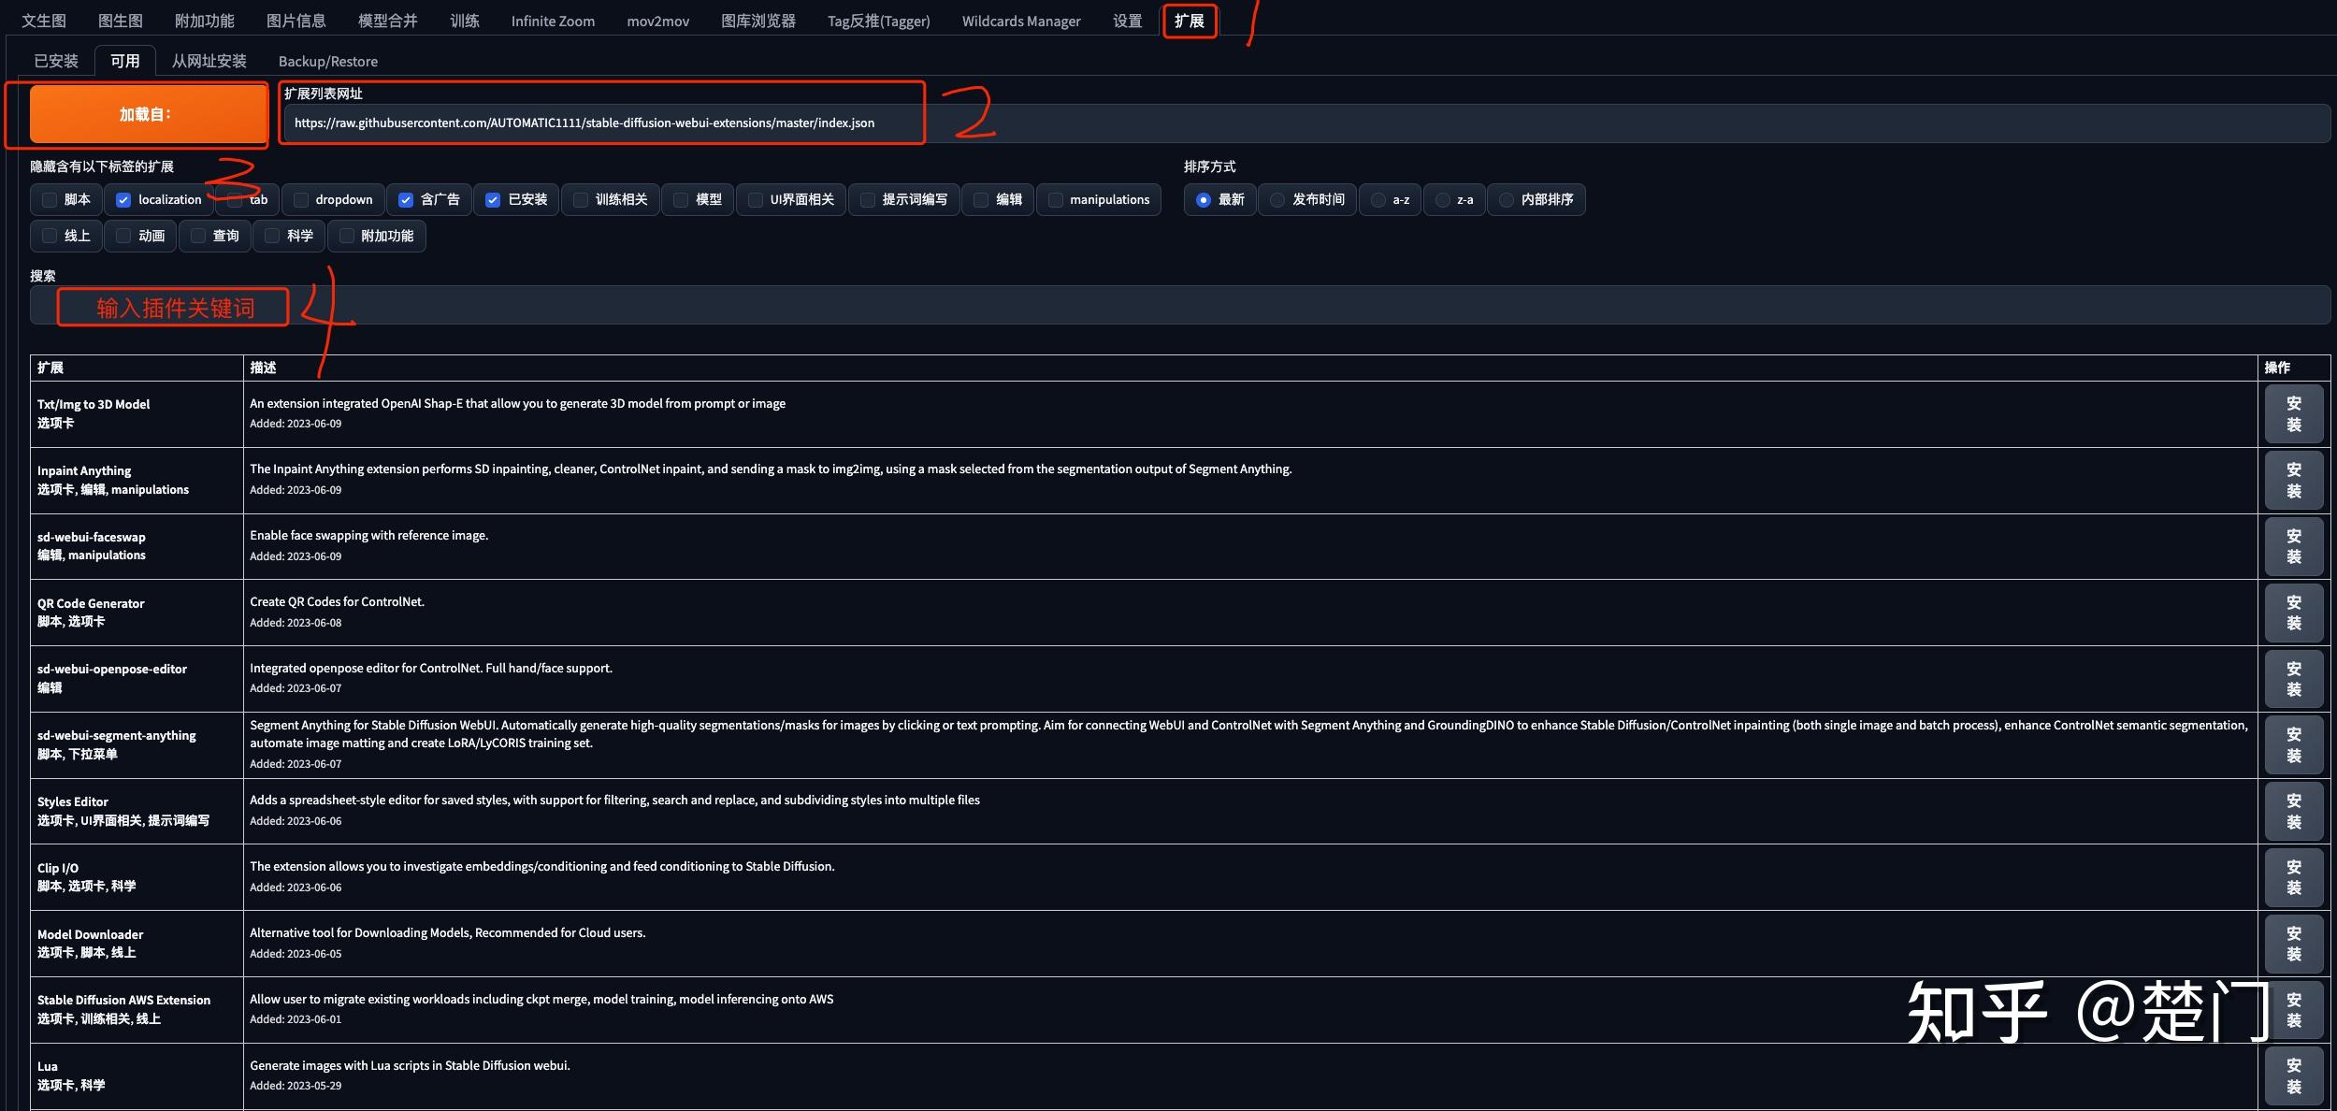Open the 扩展 tab
This screenshot has height=1111, width=2337.
point(1189,21)
